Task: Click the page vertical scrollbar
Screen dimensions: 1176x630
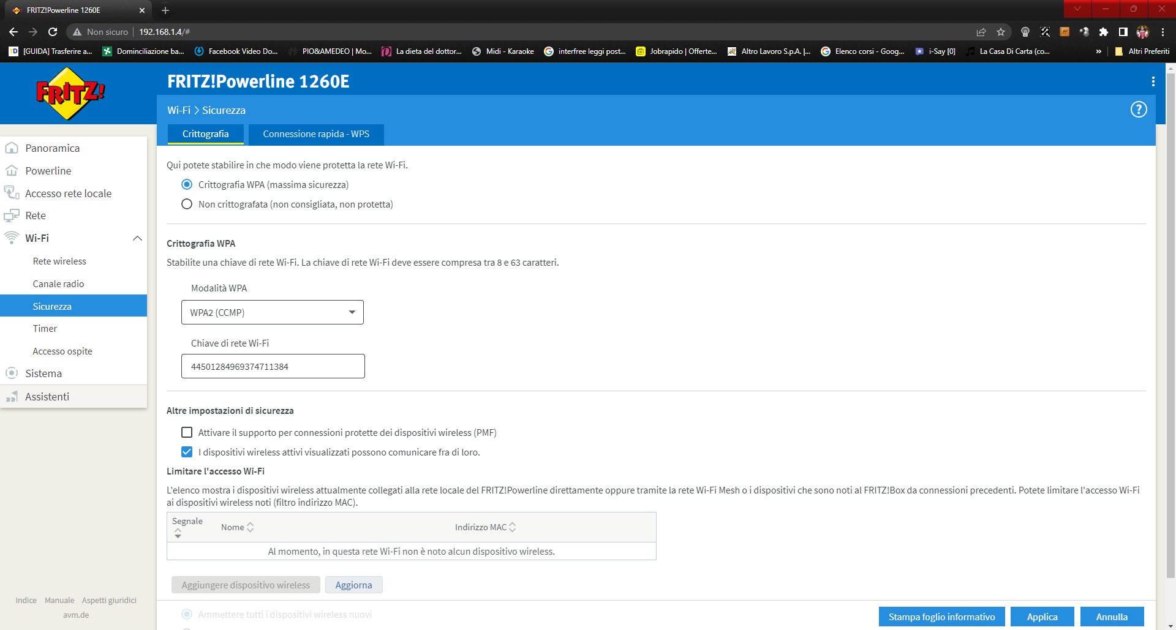Action: click(x=1170, y=324)
